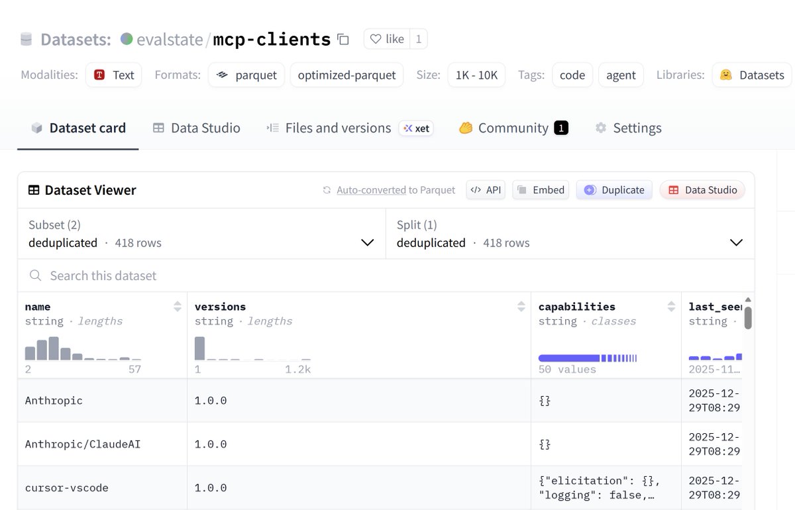
Task: Expand the Split dropdown
Action: [735, 242]
